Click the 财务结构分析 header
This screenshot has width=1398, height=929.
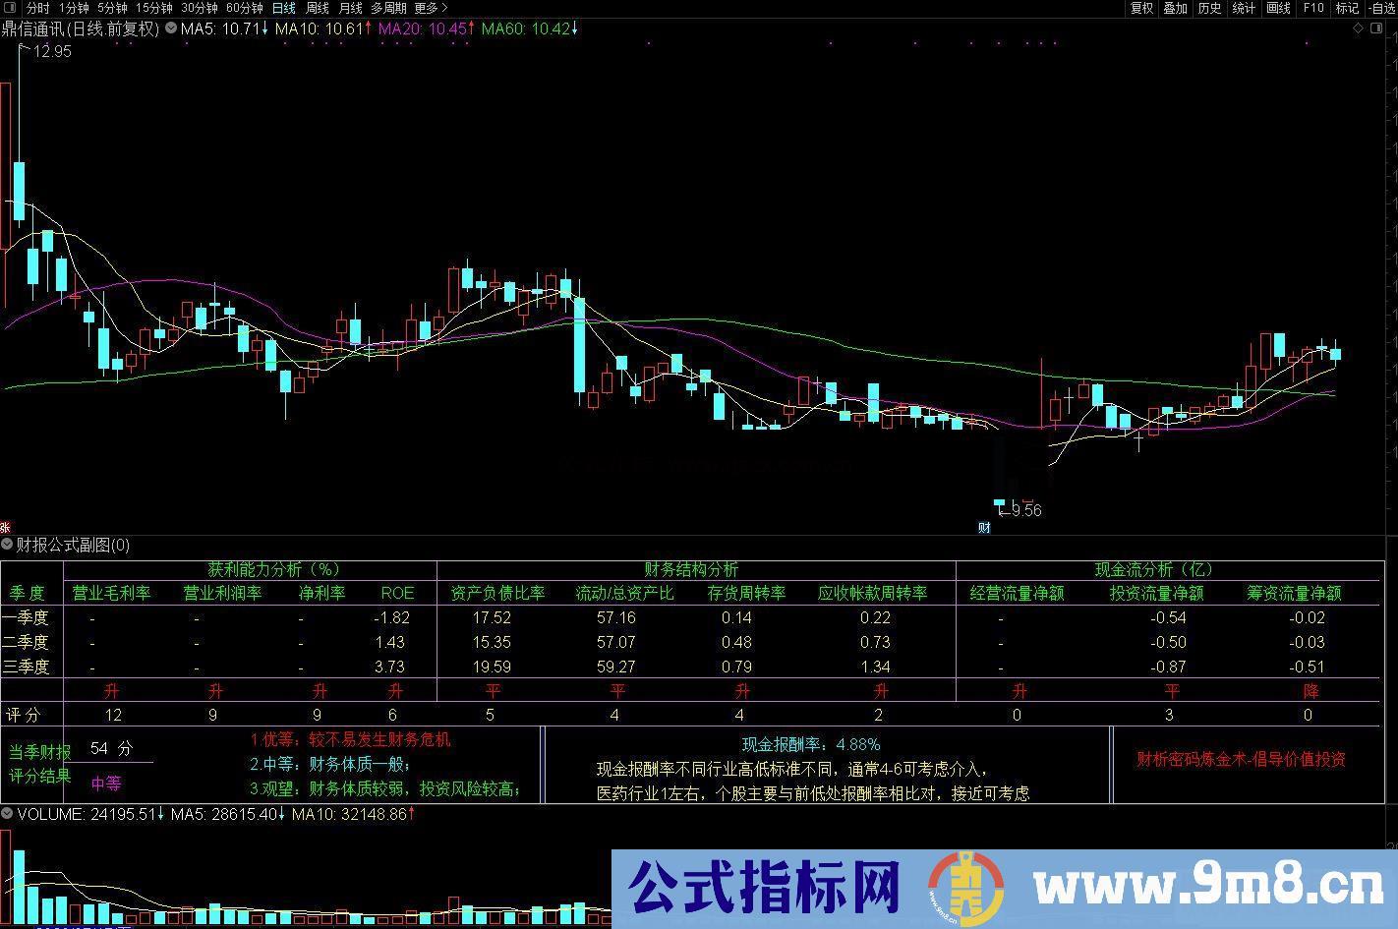(691, 569)
